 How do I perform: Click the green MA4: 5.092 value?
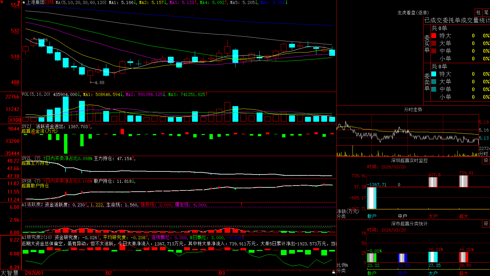[x=212, y=2]
